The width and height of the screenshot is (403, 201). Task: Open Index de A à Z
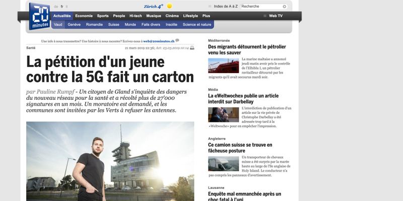tap(226, 7)
